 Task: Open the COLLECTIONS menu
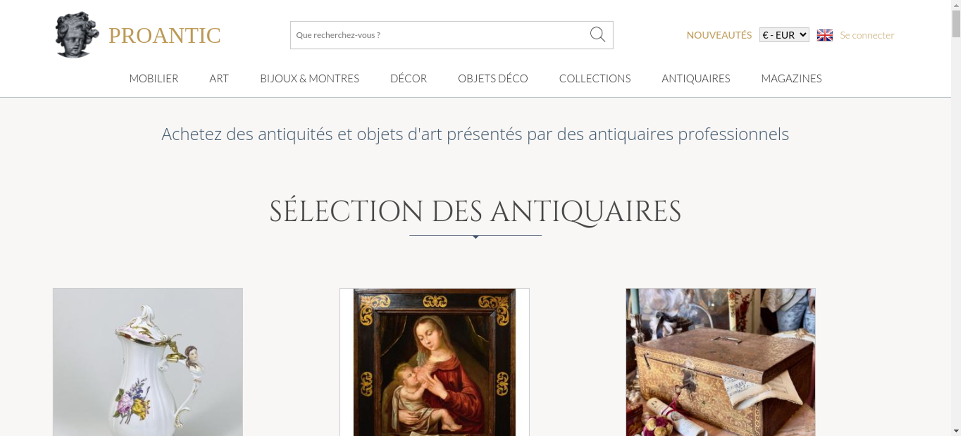(x=595, y=78)
